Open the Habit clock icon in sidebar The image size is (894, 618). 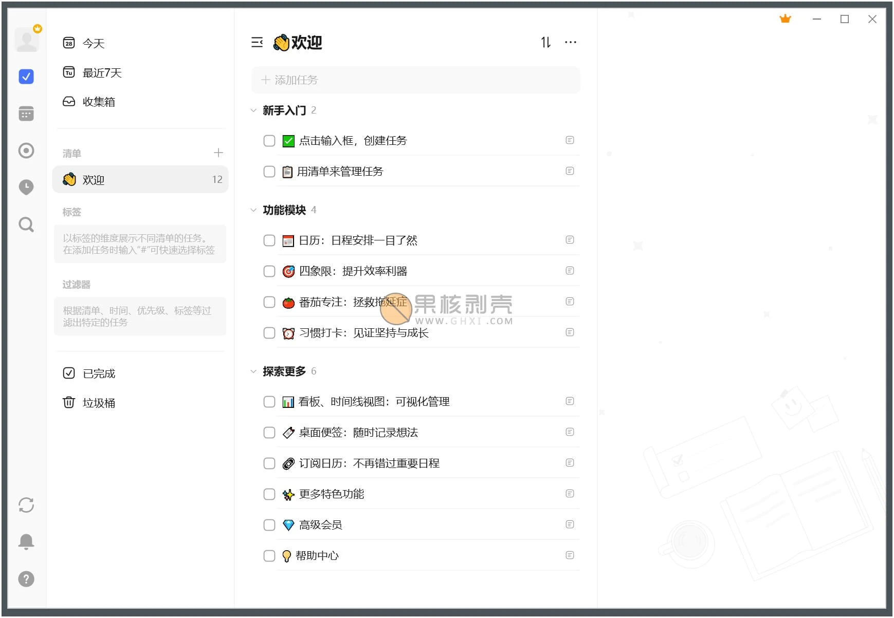coord(26,188)
